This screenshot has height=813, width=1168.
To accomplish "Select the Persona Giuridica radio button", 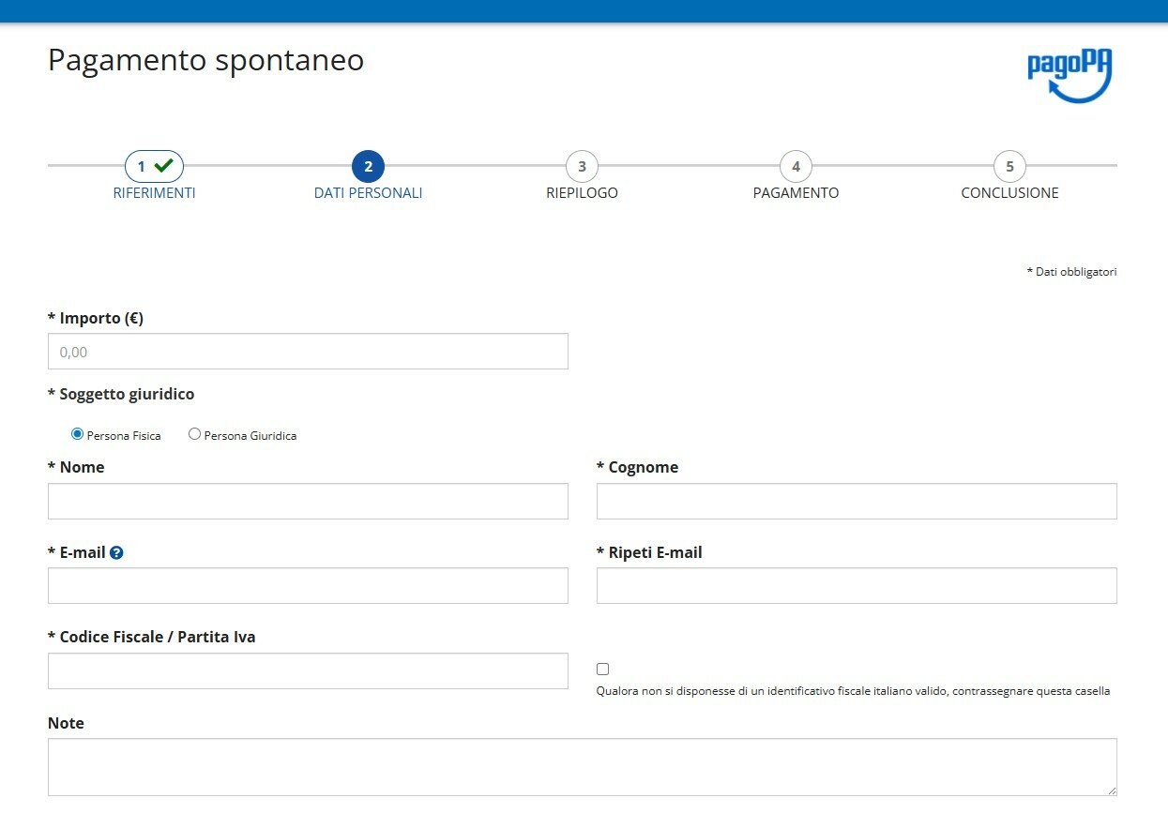I will click(194, 434).
